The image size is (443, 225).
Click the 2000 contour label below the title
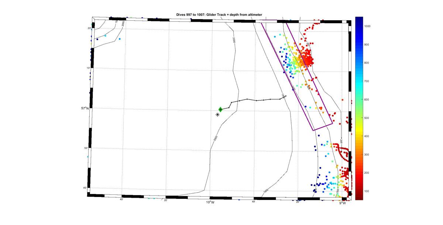point(234,40)
